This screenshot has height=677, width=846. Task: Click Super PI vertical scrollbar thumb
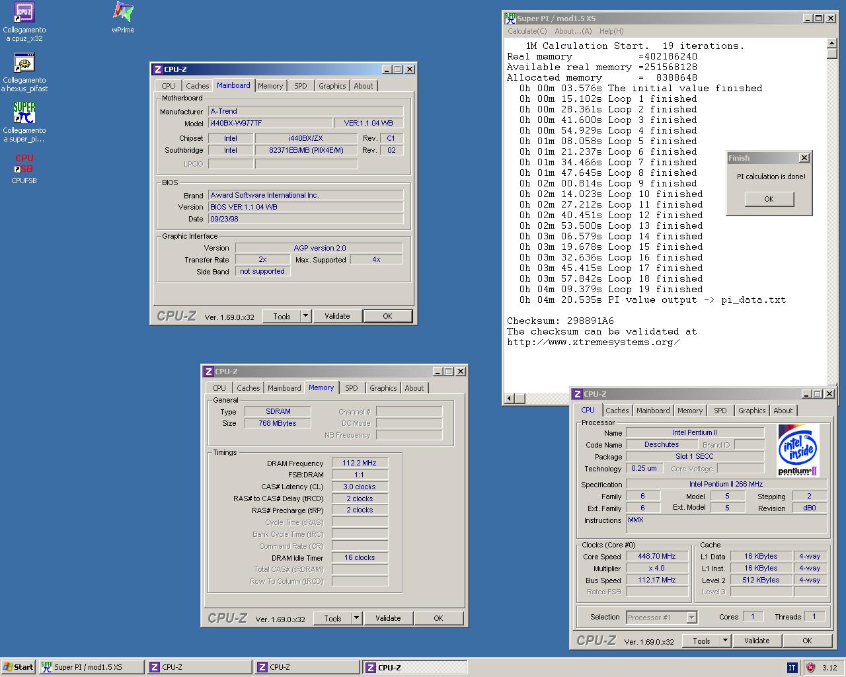click(x=832, y=54)
